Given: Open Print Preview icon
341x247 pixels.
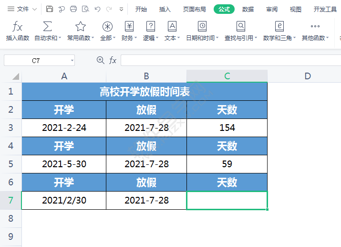Looking at the screenshot, I should coord(85,9).
